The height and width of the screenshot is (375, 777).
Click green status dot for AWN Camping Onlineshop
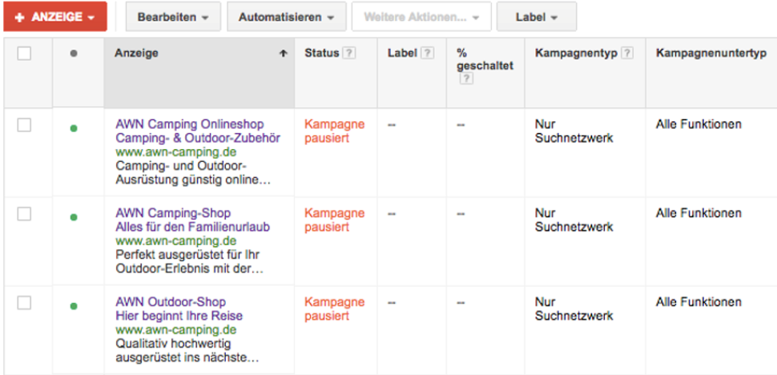(x=74, y=129)
